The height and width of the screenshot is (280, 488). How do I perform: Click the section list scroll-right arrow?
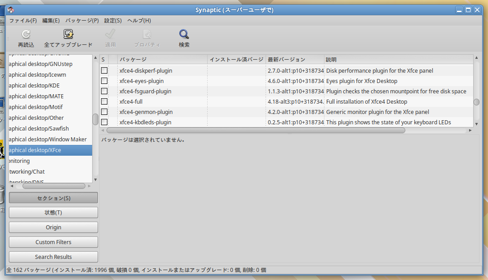point(89,186)
